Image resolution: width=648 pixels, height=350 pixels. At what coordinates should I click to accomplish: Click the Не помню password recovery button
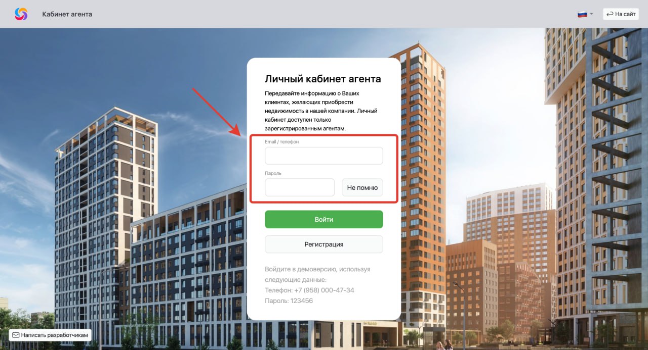click(x=362, y=187)
